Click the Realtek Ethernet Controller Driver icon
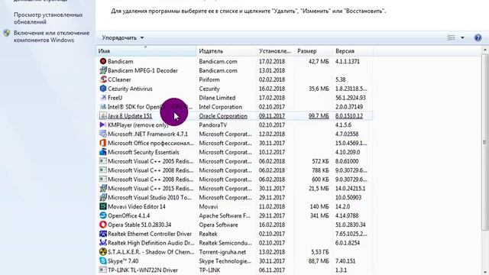The height and width of the screenshot is (275, 489). 103,234
